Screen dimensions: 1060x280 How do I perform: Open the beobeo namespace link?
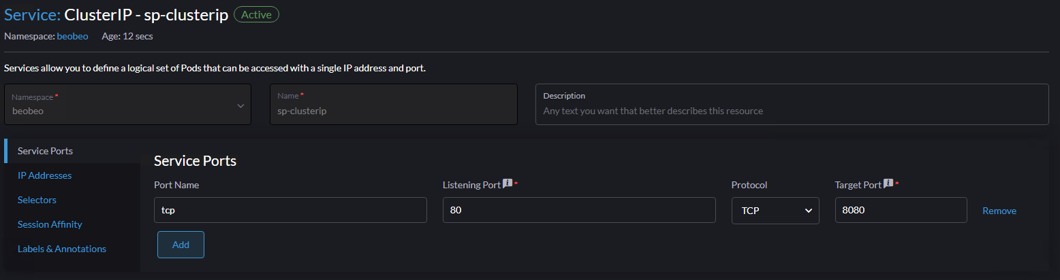(x=72, y=36)
